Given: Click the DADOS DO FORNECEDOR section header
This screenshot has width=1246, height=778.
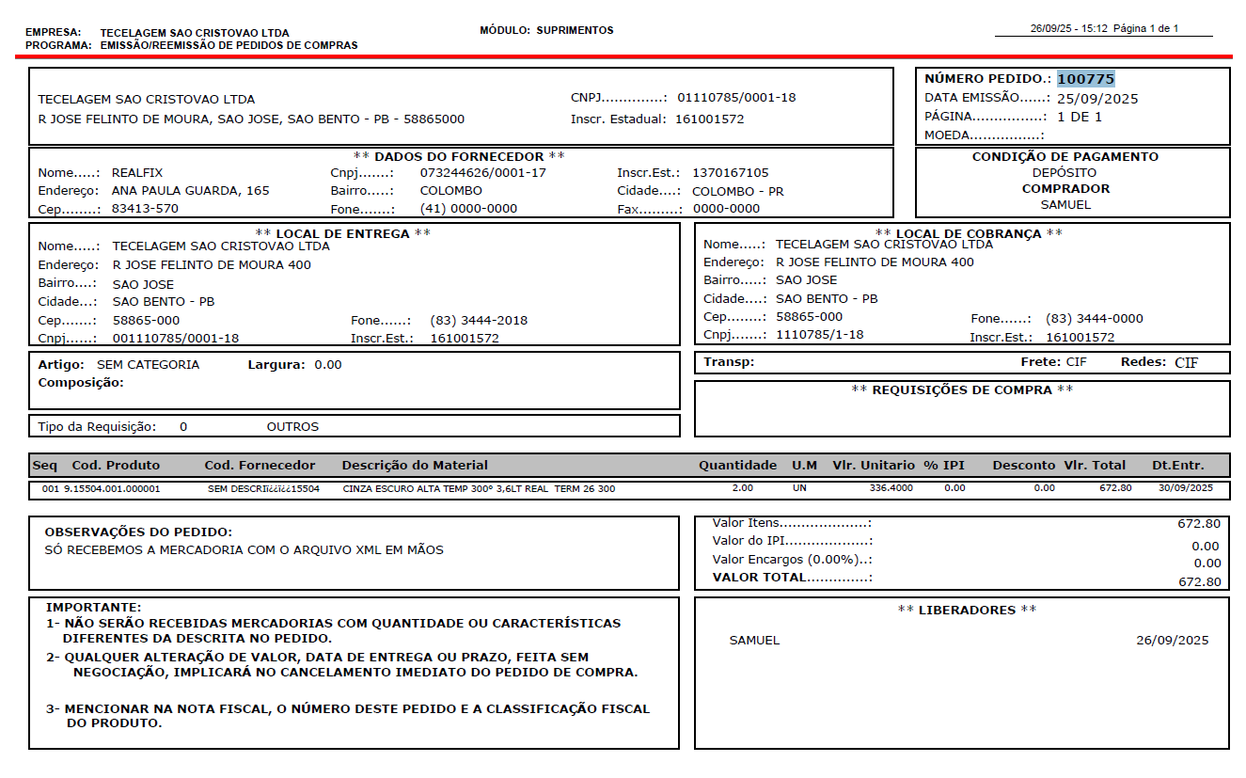Looking at the screenshot, I should pos(459,156).
